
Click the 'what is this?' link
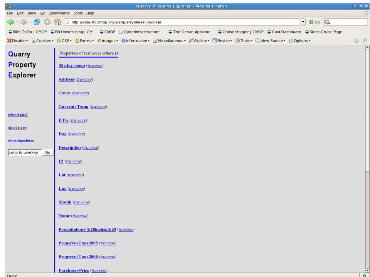18,115
